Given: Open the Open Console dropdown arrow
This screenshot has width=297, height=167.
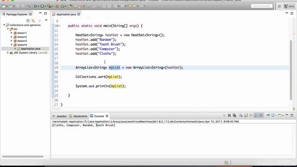Looking at the screenshot, I should pos(283,116).
